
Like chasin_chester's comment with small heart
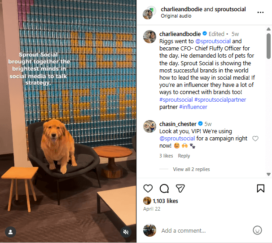(x=255, y=139)
